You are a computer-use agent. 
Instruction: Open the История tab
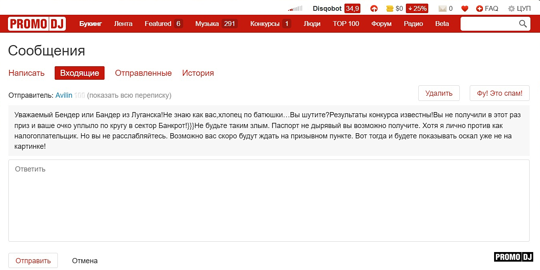pos(198,73)
